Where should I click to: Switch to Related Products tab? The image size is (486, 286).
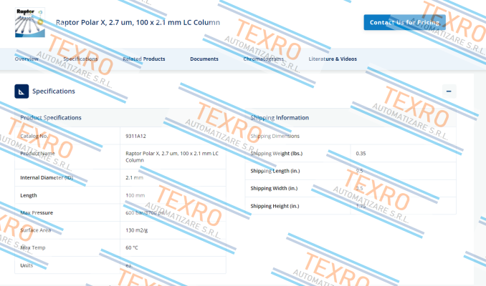[x=144, y=59]
